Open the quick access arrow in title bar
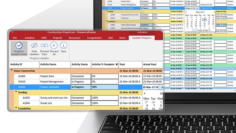Image resolution: width=236 pixels, height=133 pixels. coord(13,32)
